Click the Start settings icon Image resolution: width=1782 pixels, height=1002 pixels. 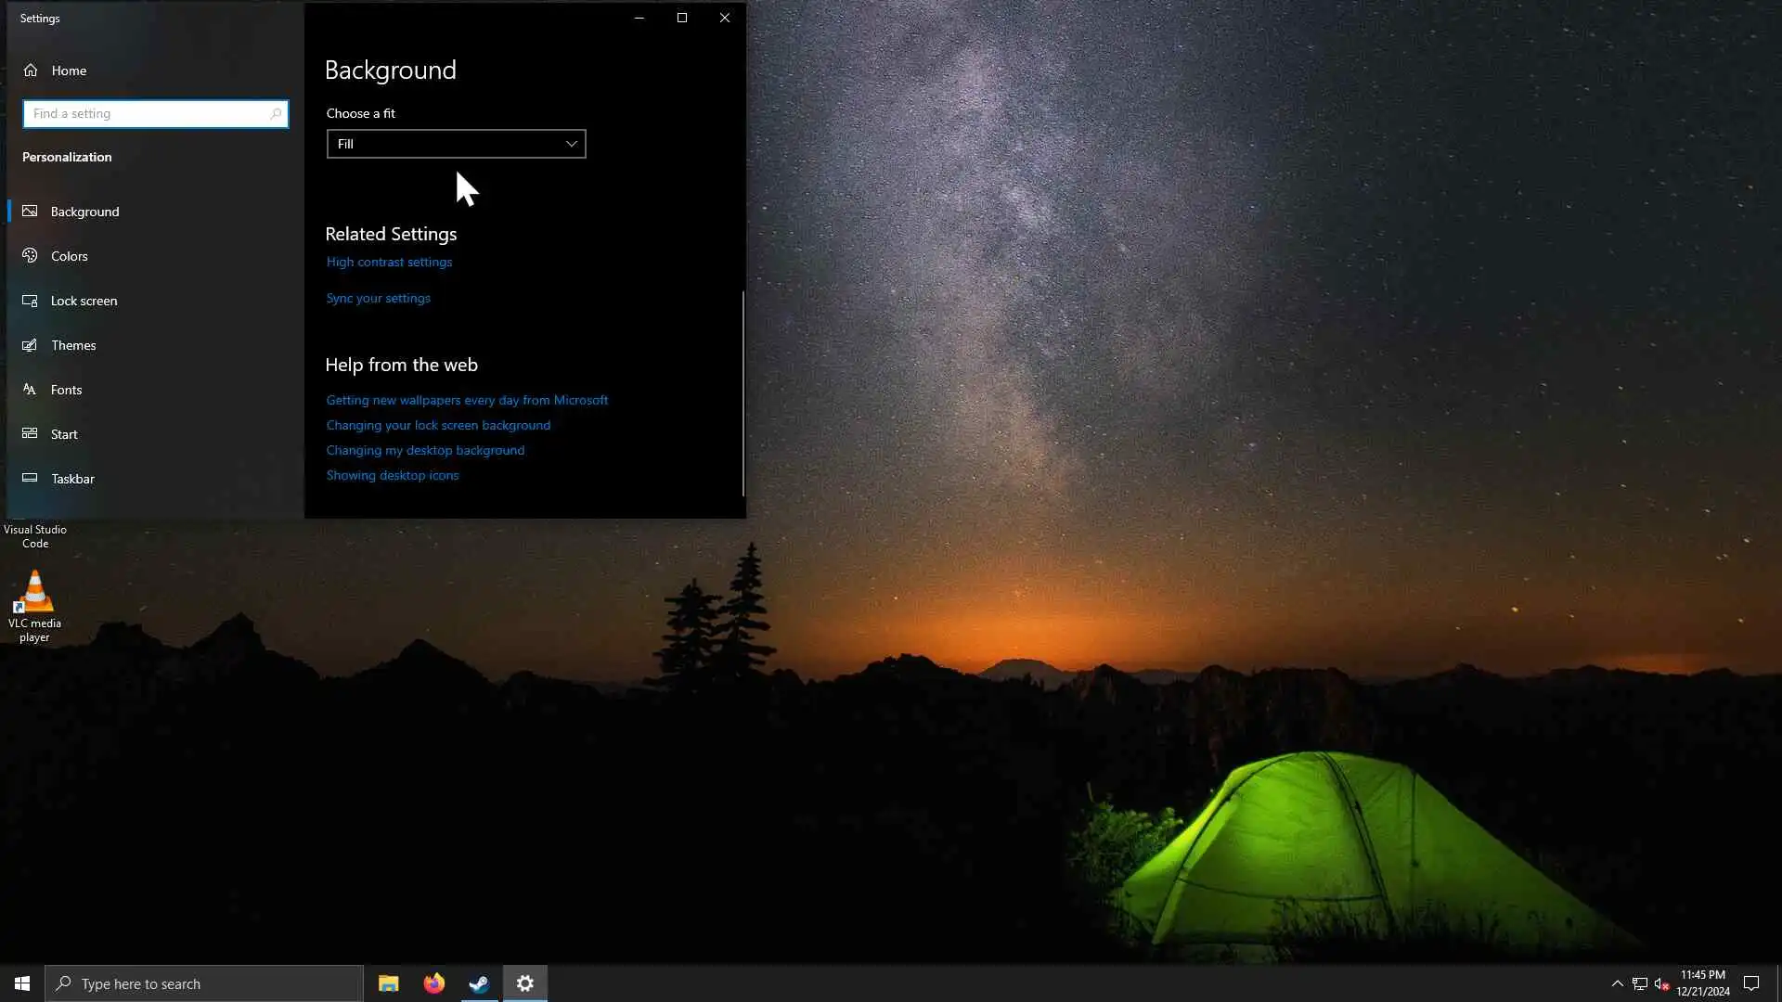[x=30, y=434]
